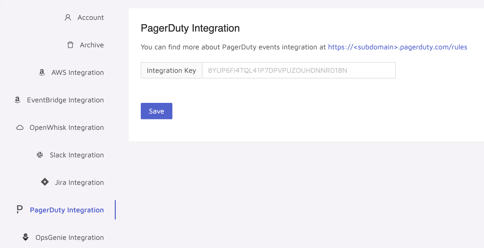484x248 pixels.
Task: Save the PagerDuty integration key
Action: tap(157, 111)
